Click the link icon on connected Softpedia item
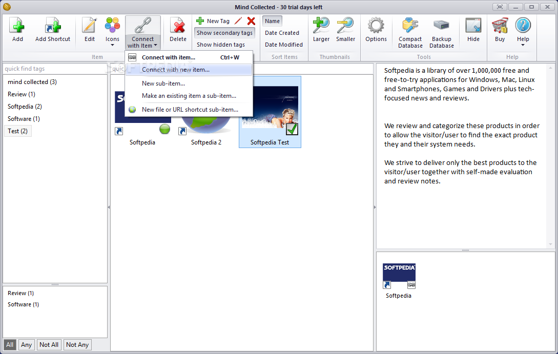 [x=411, y=285]
